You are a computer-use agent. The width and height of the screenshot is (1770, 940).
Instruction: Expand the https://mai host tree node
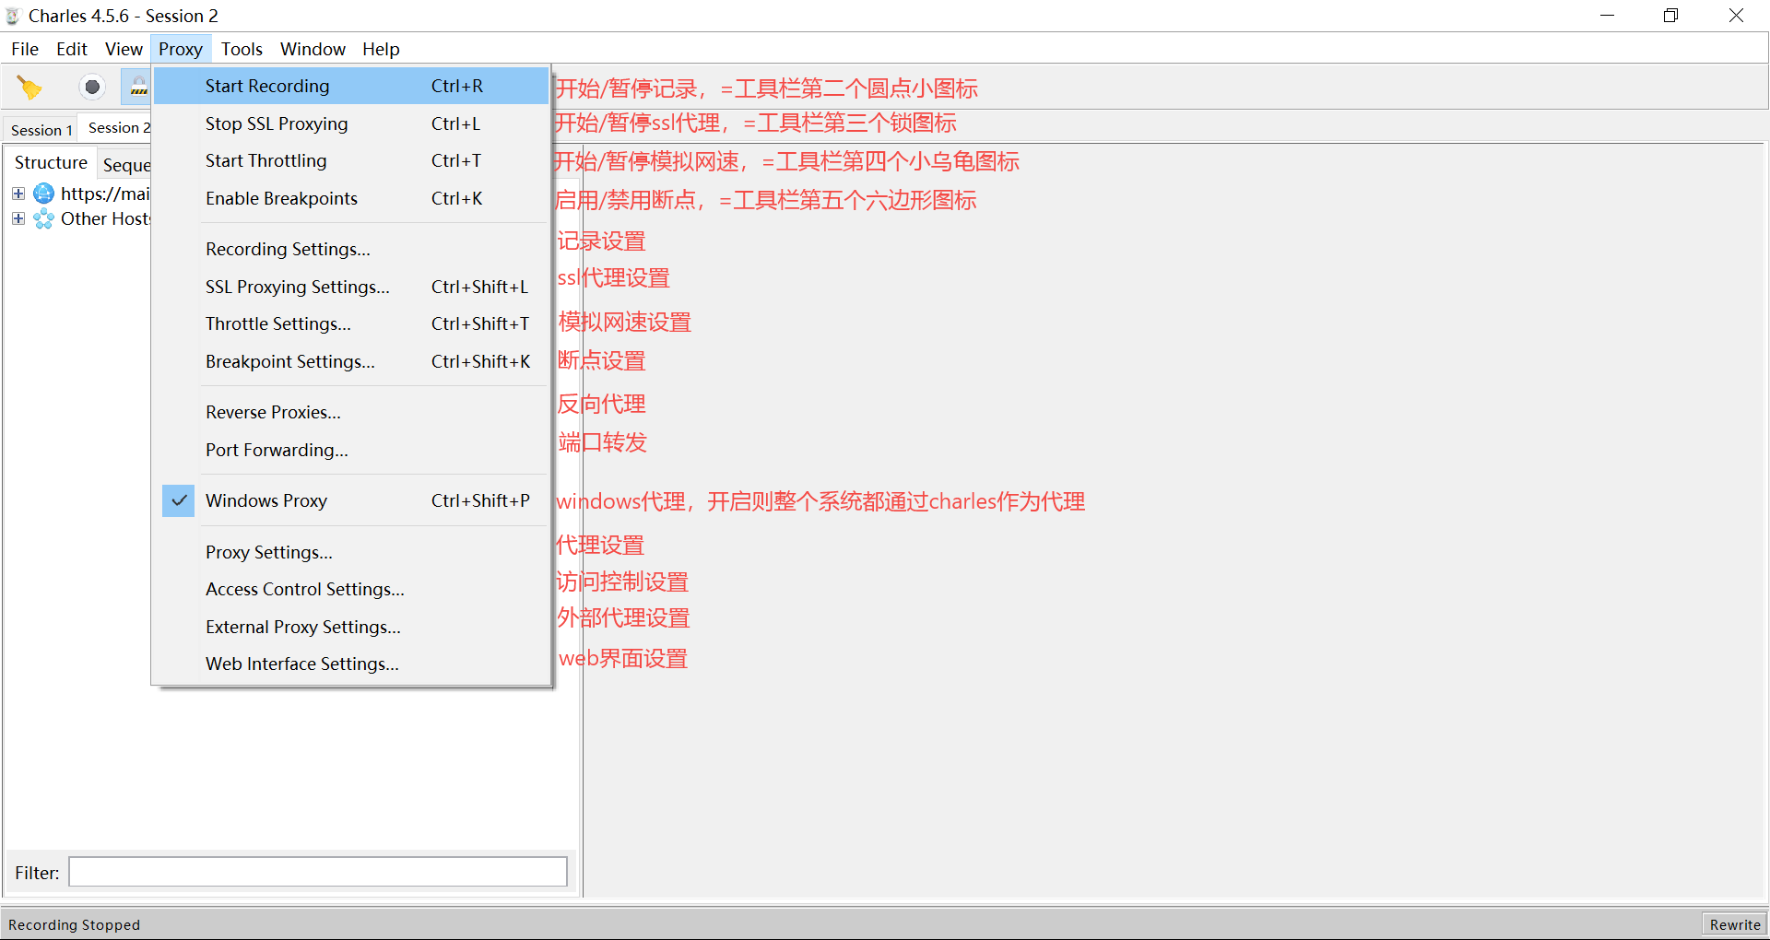tap(18, 194)
